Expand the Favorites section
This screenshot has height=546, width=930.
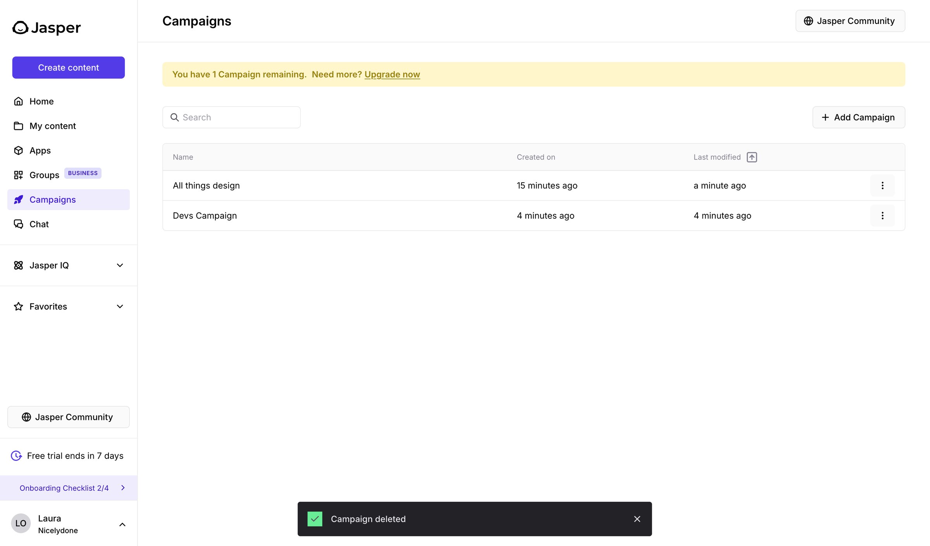(x=120, y=306)
